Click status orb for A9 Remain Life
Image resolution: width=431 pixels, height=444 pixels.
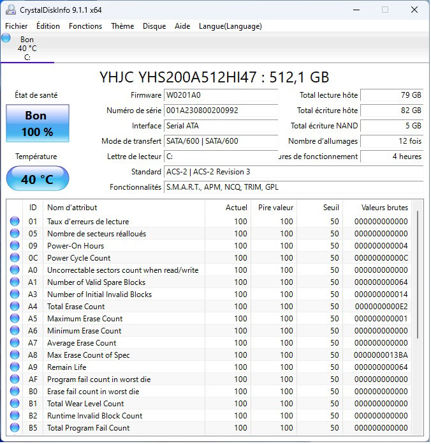pyautogui.click(x=15, y=367)
